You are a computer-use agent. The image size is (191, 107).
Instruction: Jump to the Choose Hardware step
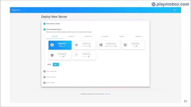51,71
